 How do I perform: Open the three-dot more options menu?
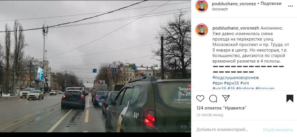click(291, 6)
